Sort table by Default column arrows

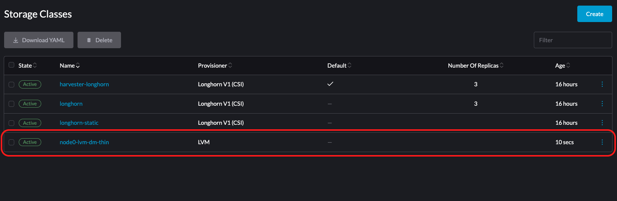pyautogui.click(x=350, y=65)
